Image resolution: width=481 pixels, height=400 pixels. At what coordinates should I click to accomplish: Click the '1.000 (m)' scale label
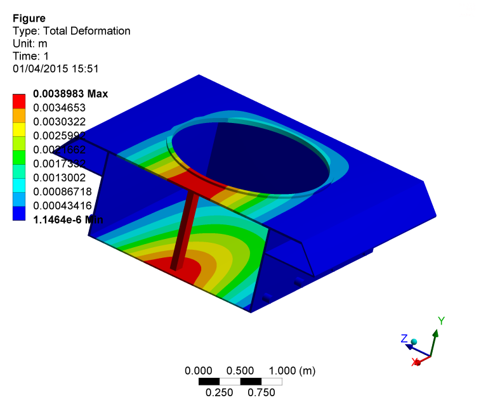tap(293, 371)
